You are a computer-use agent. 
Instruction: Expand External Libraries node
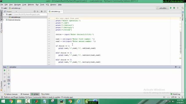4,20
